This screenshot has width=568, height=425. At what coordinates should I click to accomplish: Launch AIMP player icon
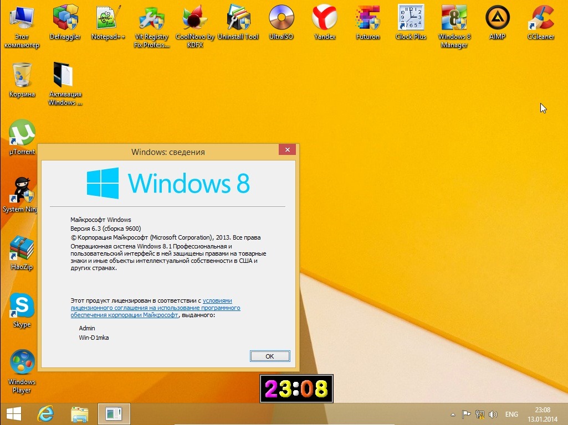coord(498,22)
